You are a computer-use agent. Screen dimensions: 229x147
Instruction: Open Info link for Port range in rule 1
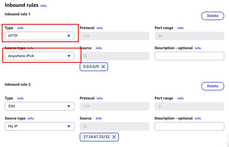(x=180, y=28)
